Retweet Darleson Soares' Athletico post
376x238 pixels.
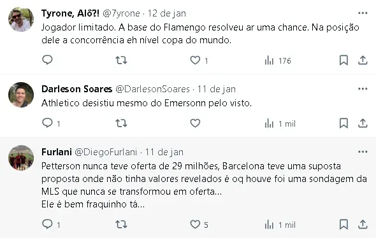(121, 123)
